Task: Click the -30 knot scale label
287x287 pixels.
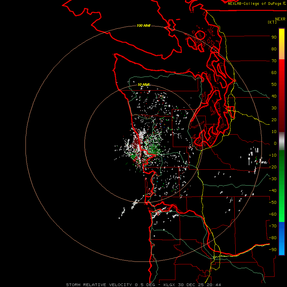Action: pyautogui.click(x=273, y=179)
